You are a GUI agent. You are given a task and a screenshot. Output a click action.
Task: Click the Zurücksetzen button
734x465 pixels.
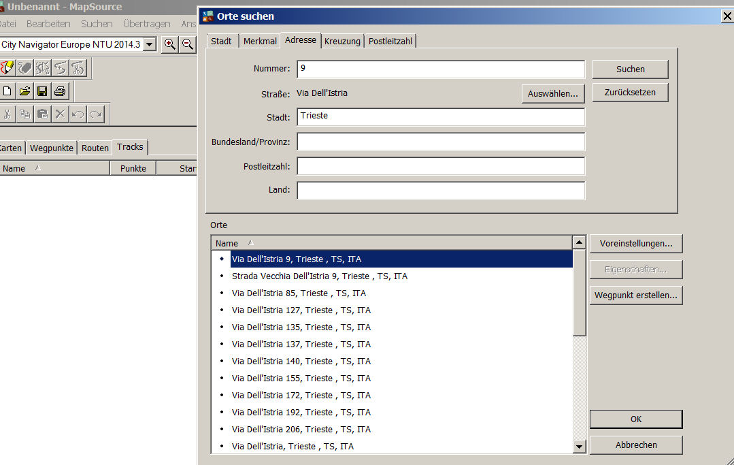click(630, 93)
